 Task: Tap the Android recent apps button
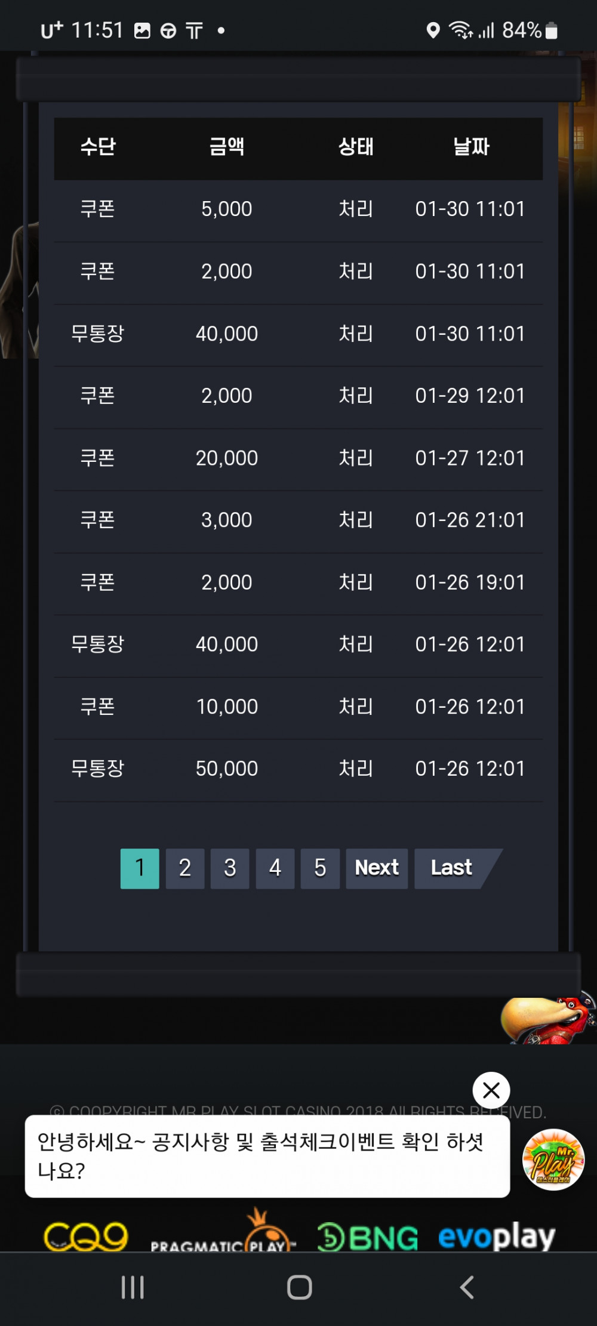pos(133,1287)
